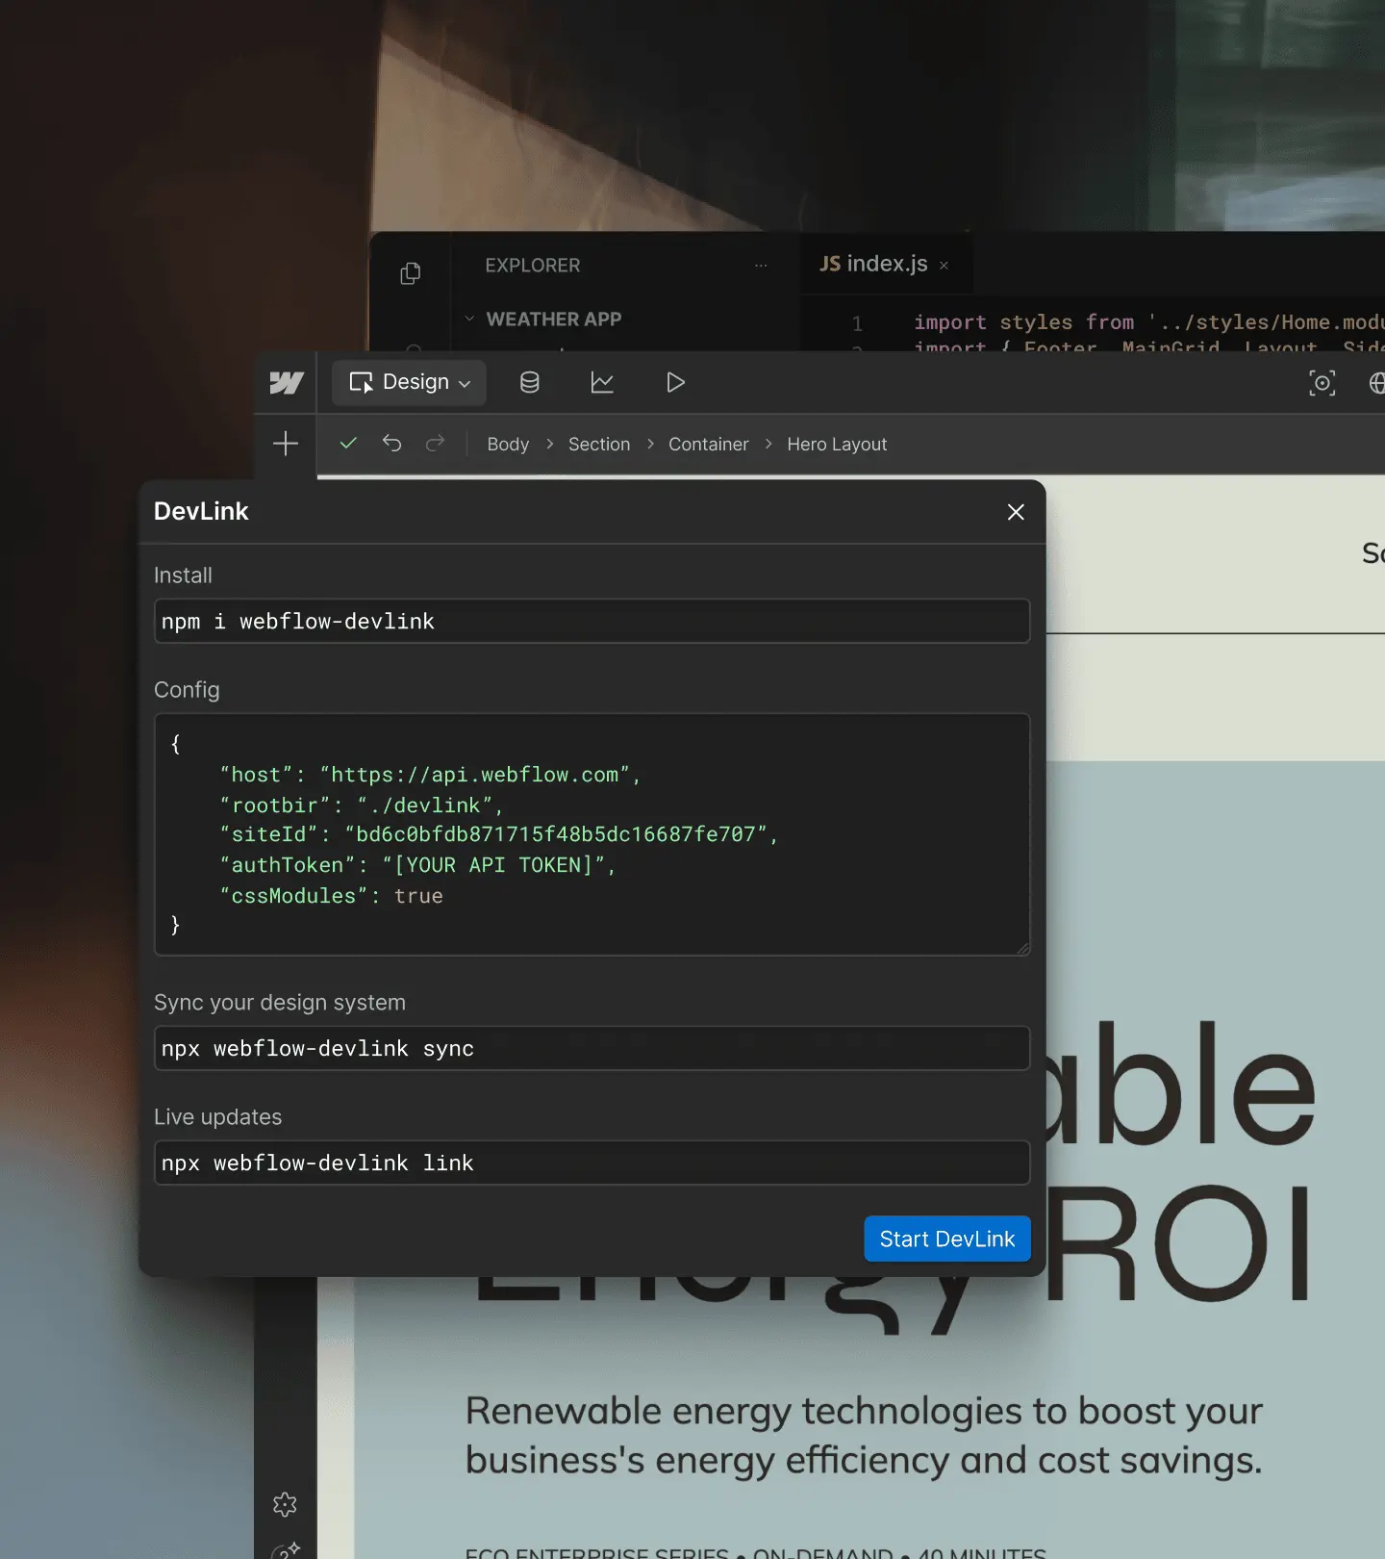
Task: Click the Redo arrow
Action: (436, 443)
